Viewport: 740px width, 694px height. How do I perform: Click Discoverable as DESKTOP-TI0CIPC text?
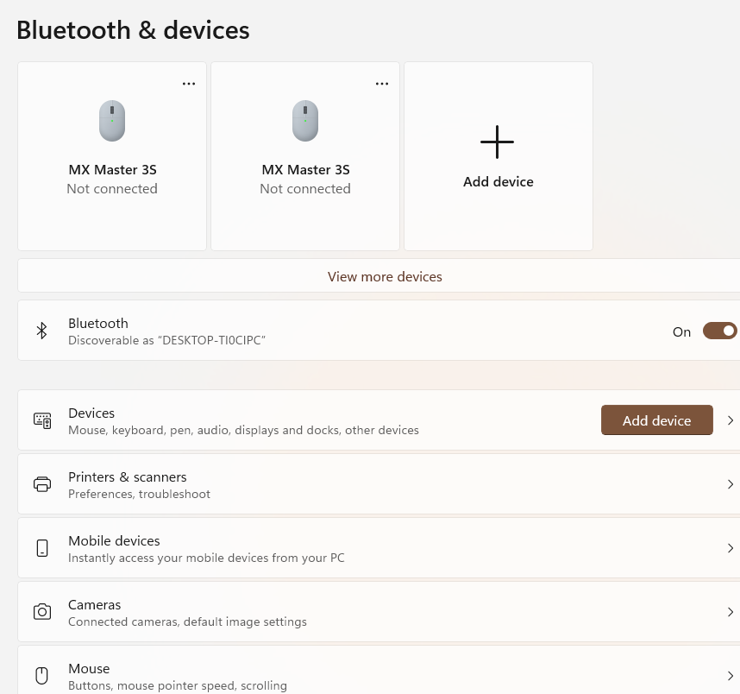tap(167, 340)
